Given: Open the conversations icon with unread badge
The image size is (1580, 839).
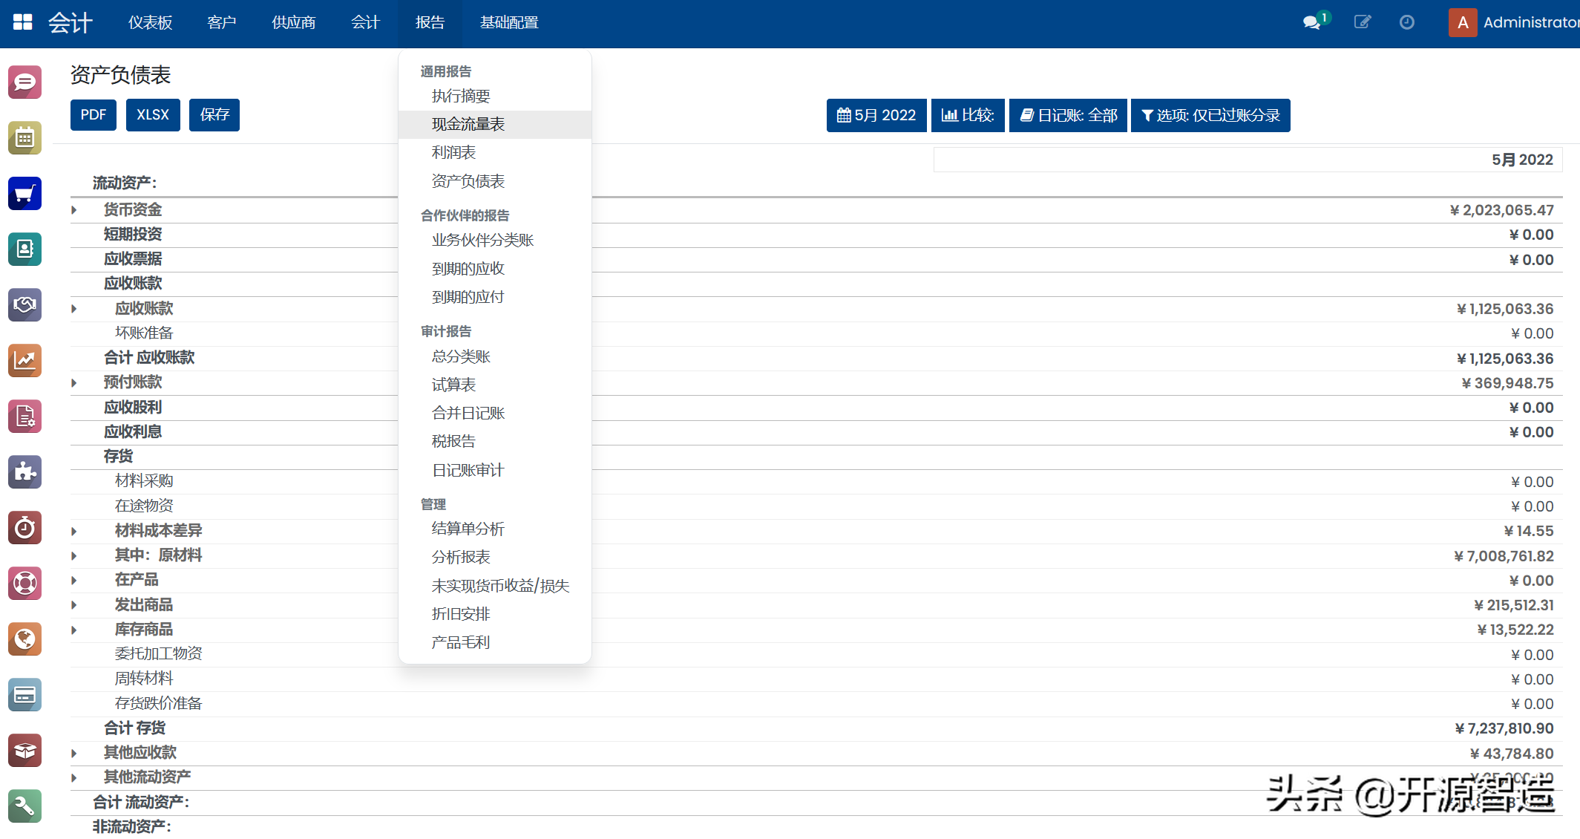Looking at the screenshot, I should [1314, 22].
